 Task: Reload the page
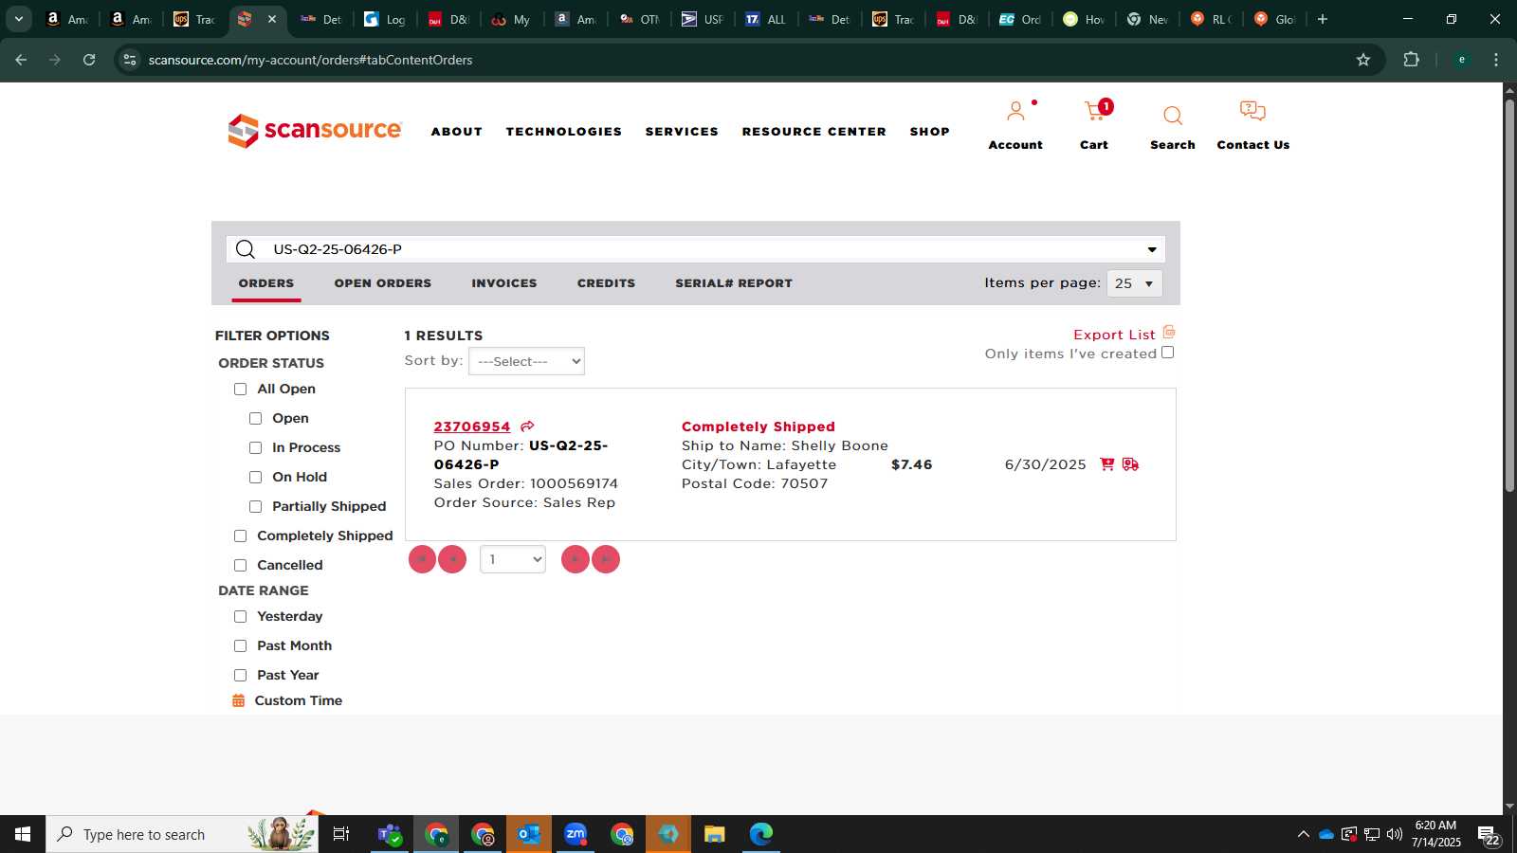point(89,60)
